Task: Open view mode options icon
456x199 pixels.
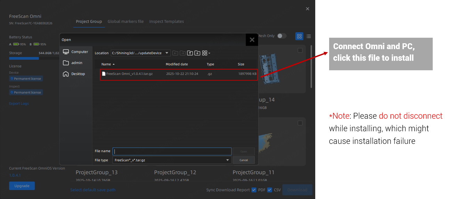Action: pyautogui.click(x=206, y=53)
